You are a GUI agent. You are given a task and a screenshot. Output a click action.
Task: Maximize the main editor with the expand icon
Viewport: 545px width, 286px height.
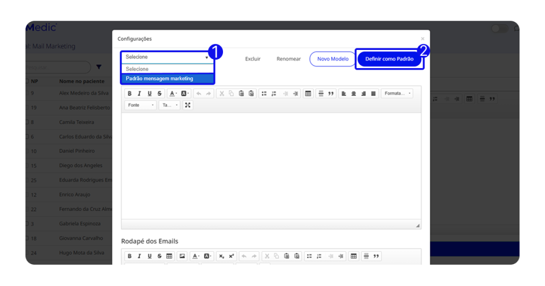point(187,105)
